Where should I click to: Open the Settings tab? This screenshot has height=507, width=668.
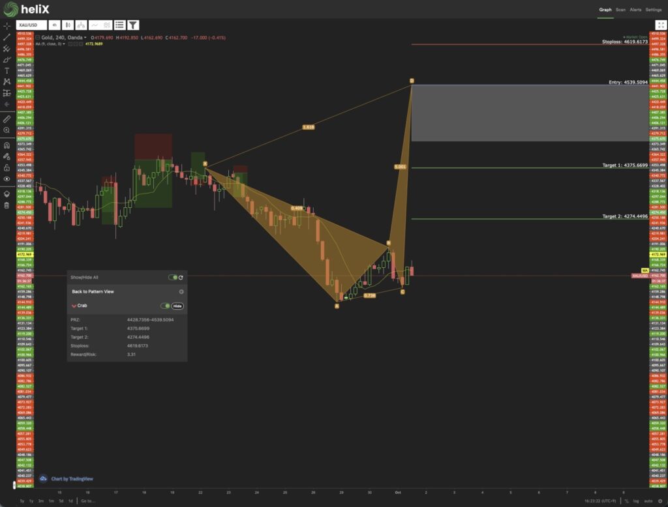(x=653, y=9)
